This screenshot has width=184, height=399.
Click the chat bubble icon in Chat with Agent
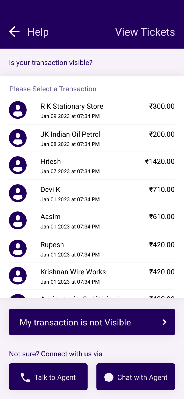coord(109,377)
